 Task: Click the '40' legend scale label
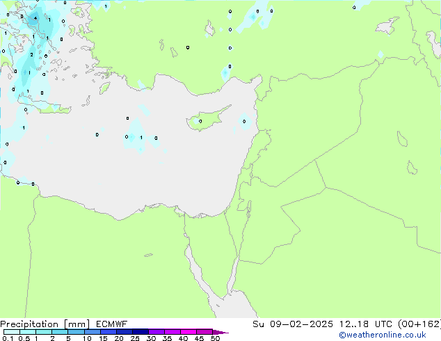point(183,338)
